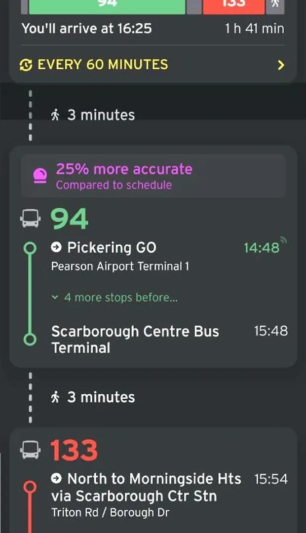Click the green route number 94
The image size is (306, 533).
pyautogui.click(x=70, y=219)
